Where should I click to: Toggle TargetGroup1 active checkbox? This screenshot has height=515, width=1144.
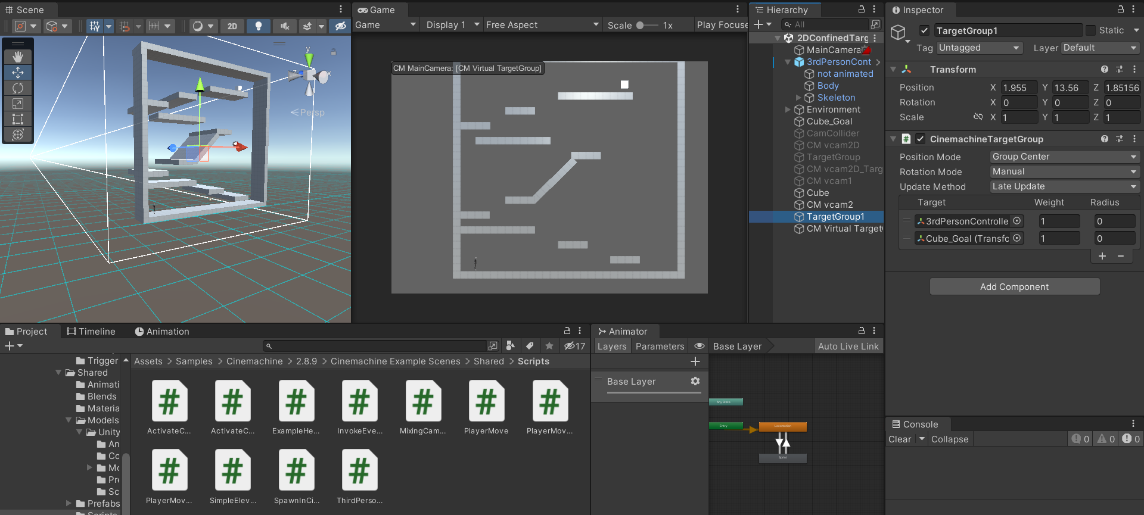(924, 30)
